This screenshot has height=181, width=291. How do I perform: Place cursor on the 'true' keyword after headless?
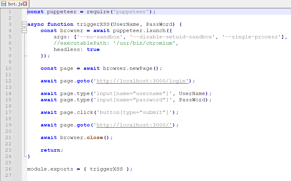tap(93, 49)
